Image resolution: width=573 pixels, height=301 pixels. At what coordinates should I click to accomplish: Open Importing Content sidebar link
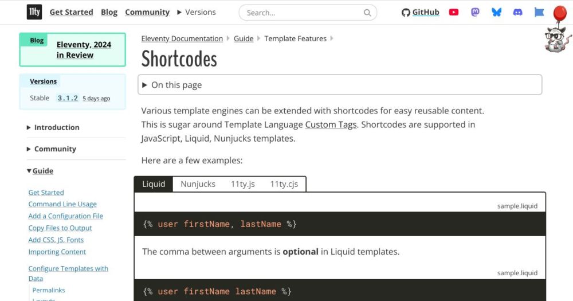[57, 252]
